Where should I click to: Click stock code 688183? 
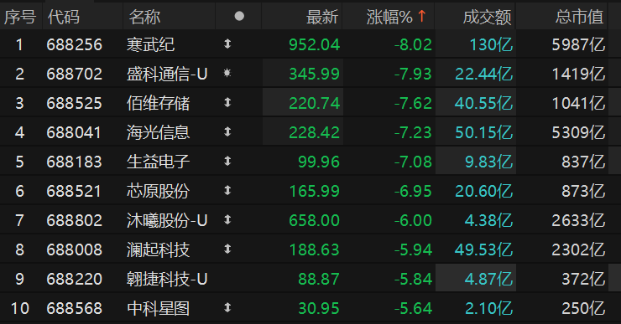tap(75, 162)
